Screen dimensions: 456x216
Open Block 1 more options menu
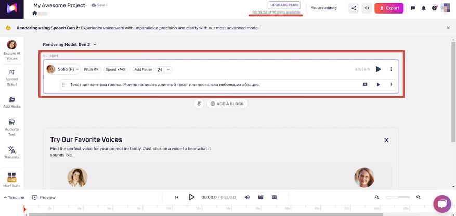tap(391, 69)
